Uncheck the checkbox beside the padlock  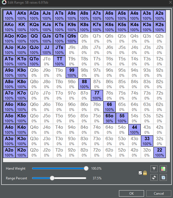[140, 173]
